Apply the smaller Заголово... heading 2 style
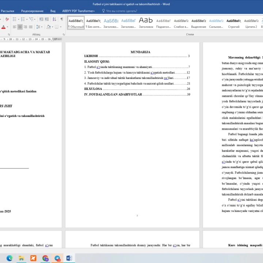Screen dimensions: 263x263 point(129,23)
